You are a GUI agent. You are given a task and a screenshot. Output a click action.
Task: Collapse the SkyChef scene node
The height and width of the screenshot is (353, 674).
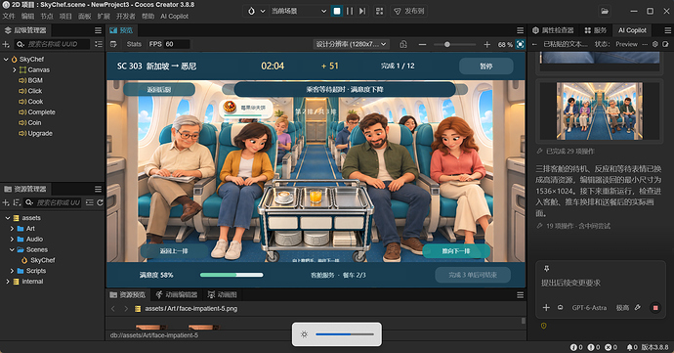click(x=6, y=59)
